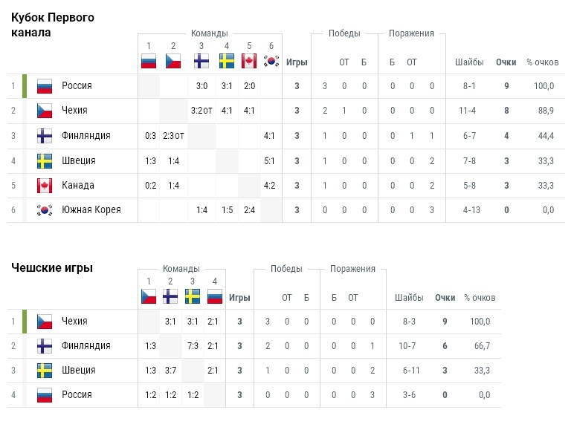Open the Южная Корея team link
The image size is (574, 430).
(91, 210)
